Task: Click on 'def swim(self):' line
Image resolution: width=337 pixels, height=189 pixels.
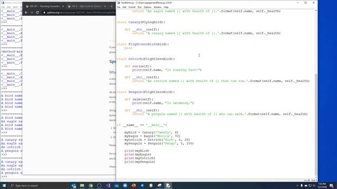Action: [x=139, y=99]
